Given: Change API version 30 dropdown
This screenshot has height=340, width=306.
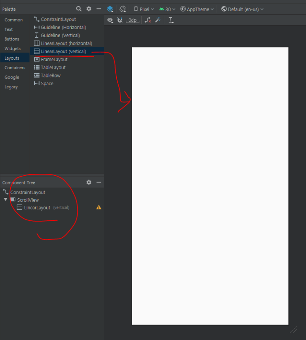Looking at the screenshot, I should (x=167, y=9).
